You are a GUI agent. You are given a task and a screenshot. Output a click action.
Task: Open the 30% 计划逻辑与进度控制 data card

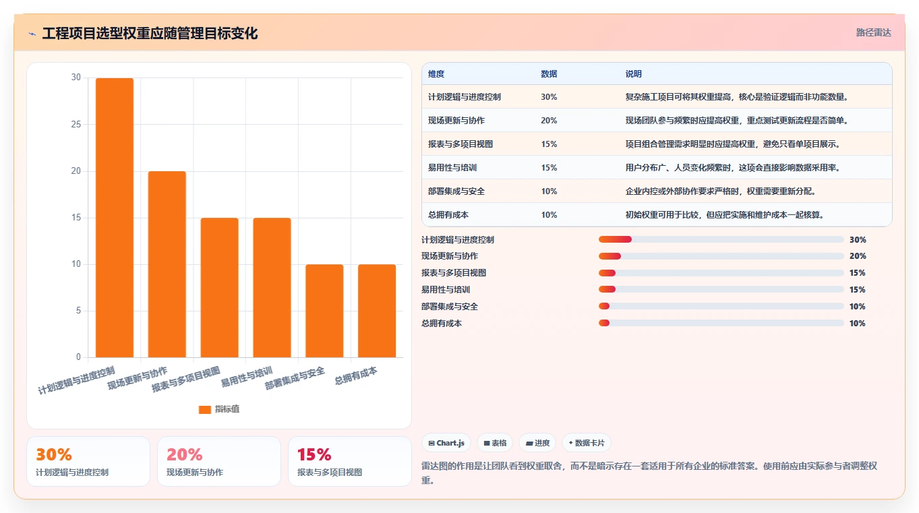[x=88, y=461]
